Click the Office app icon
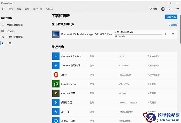The height and width of the screenshot is (123, 181). tap(56, 75)
